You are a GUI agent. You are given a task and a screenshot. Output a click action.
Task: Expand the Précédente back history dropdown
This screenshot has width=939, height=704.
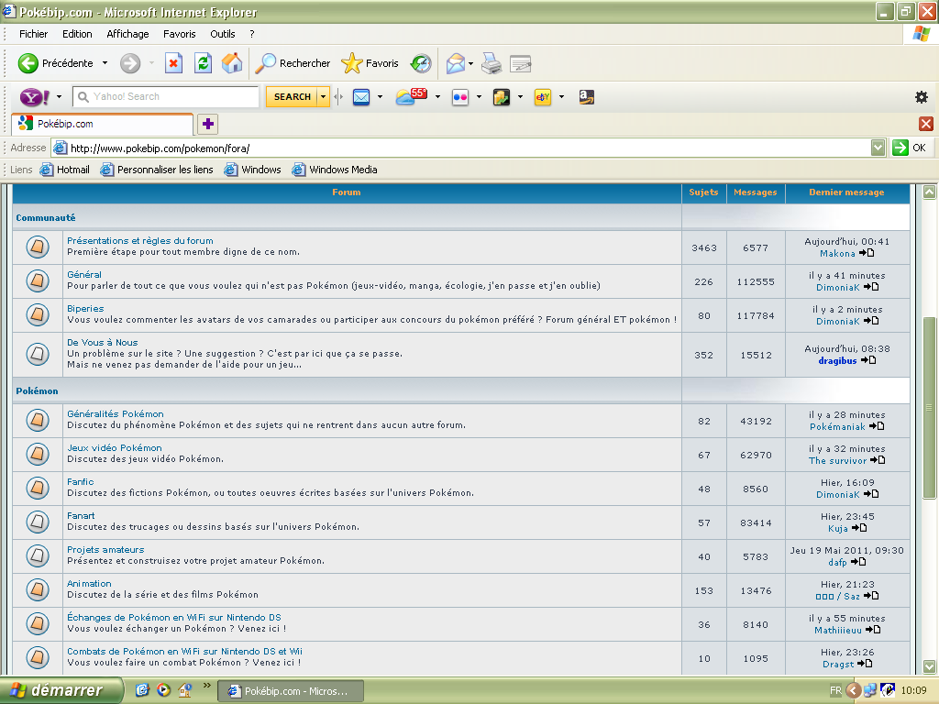tap(105, 63)
